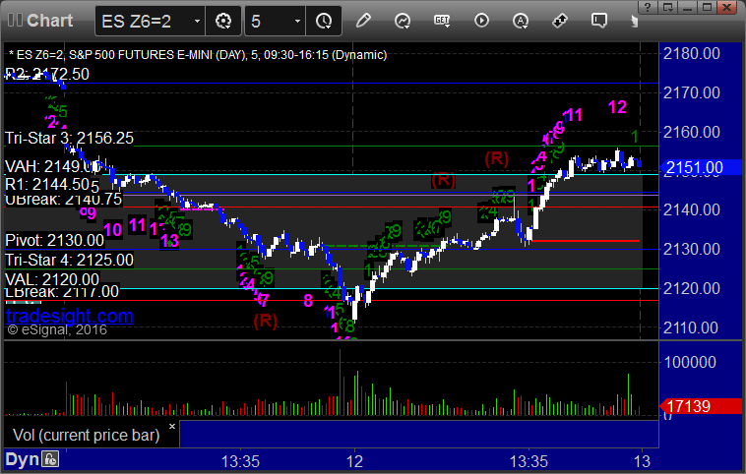
Task: Select the Tri-Star 3: 2156.25 label
Action: pyautogui.click(x=70, y=138)
